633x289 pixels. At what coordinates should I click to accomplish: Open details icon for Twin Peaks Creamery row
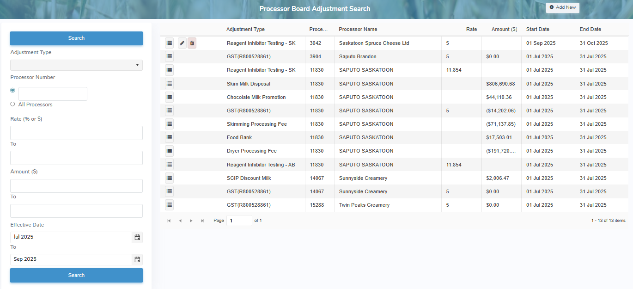coord(169,205)
